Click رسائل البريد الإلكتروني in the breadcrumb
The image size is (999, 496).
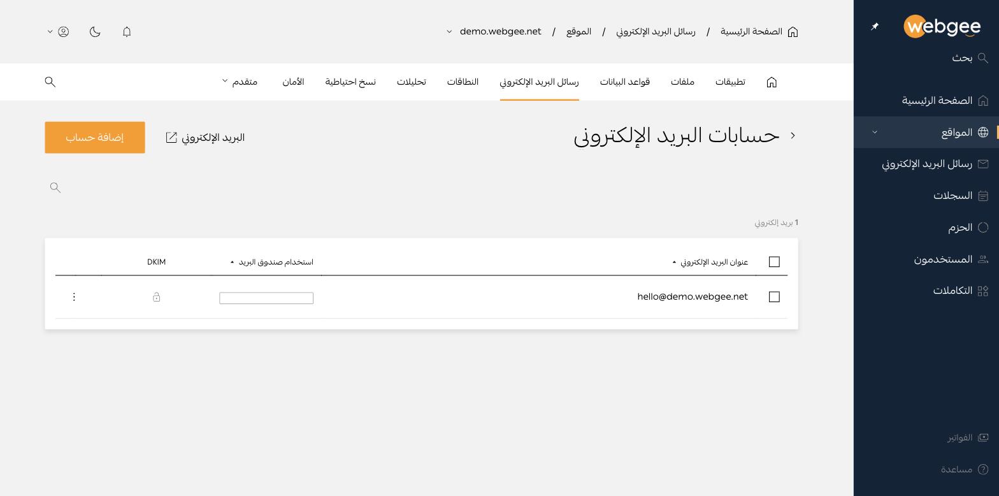(x=656, y=32)
